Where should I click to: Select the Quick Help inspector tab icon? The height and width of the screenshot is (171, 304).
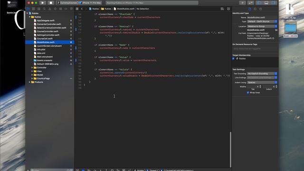[260, 9]
